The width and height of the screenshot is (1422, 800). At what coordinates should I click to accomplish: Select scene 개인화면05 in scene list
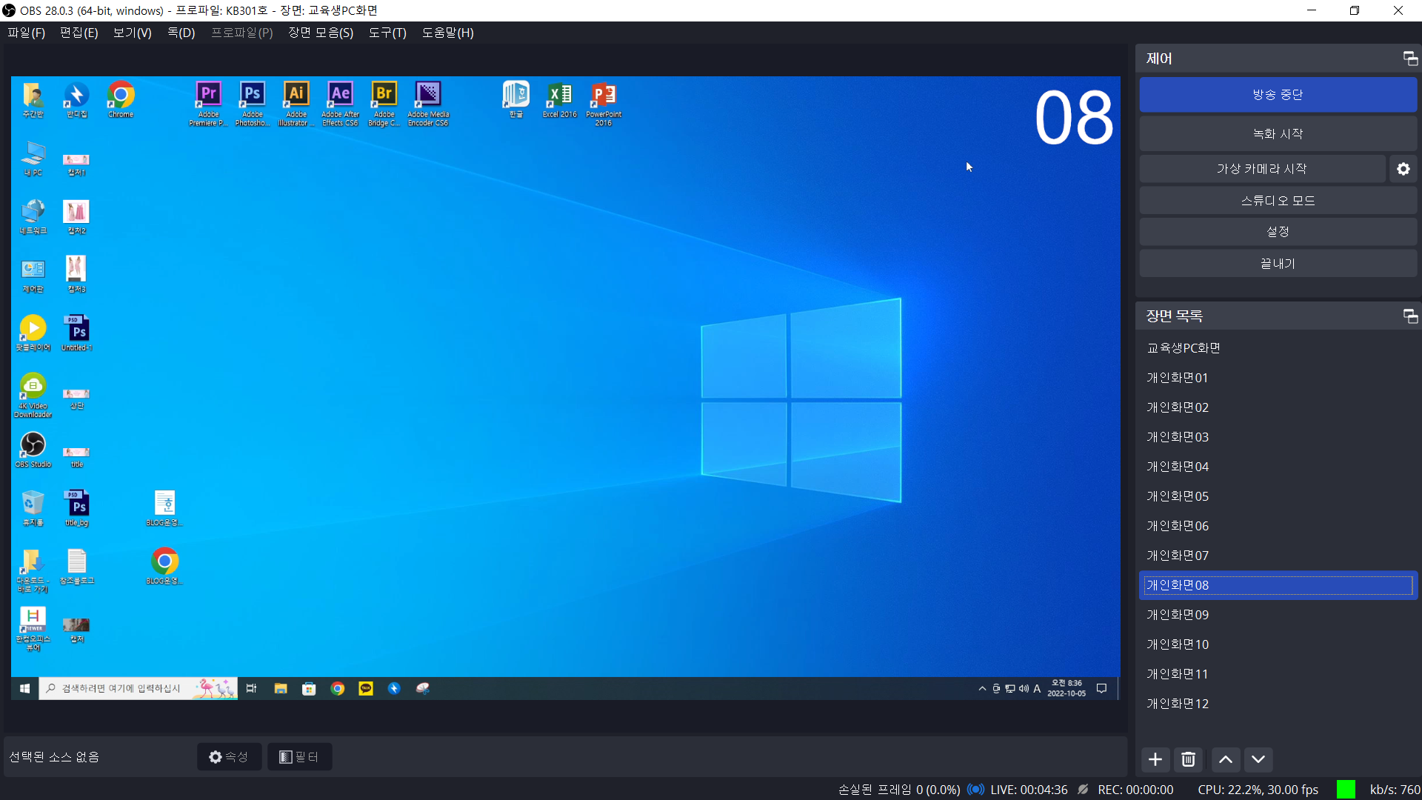(1178, 496)
